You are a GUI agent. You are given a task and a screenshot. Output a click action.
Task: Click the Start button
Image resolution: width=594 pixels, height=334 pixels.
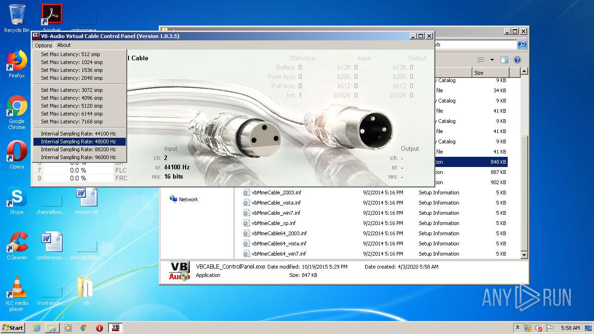pyautogui.click(x=13, y=328)
